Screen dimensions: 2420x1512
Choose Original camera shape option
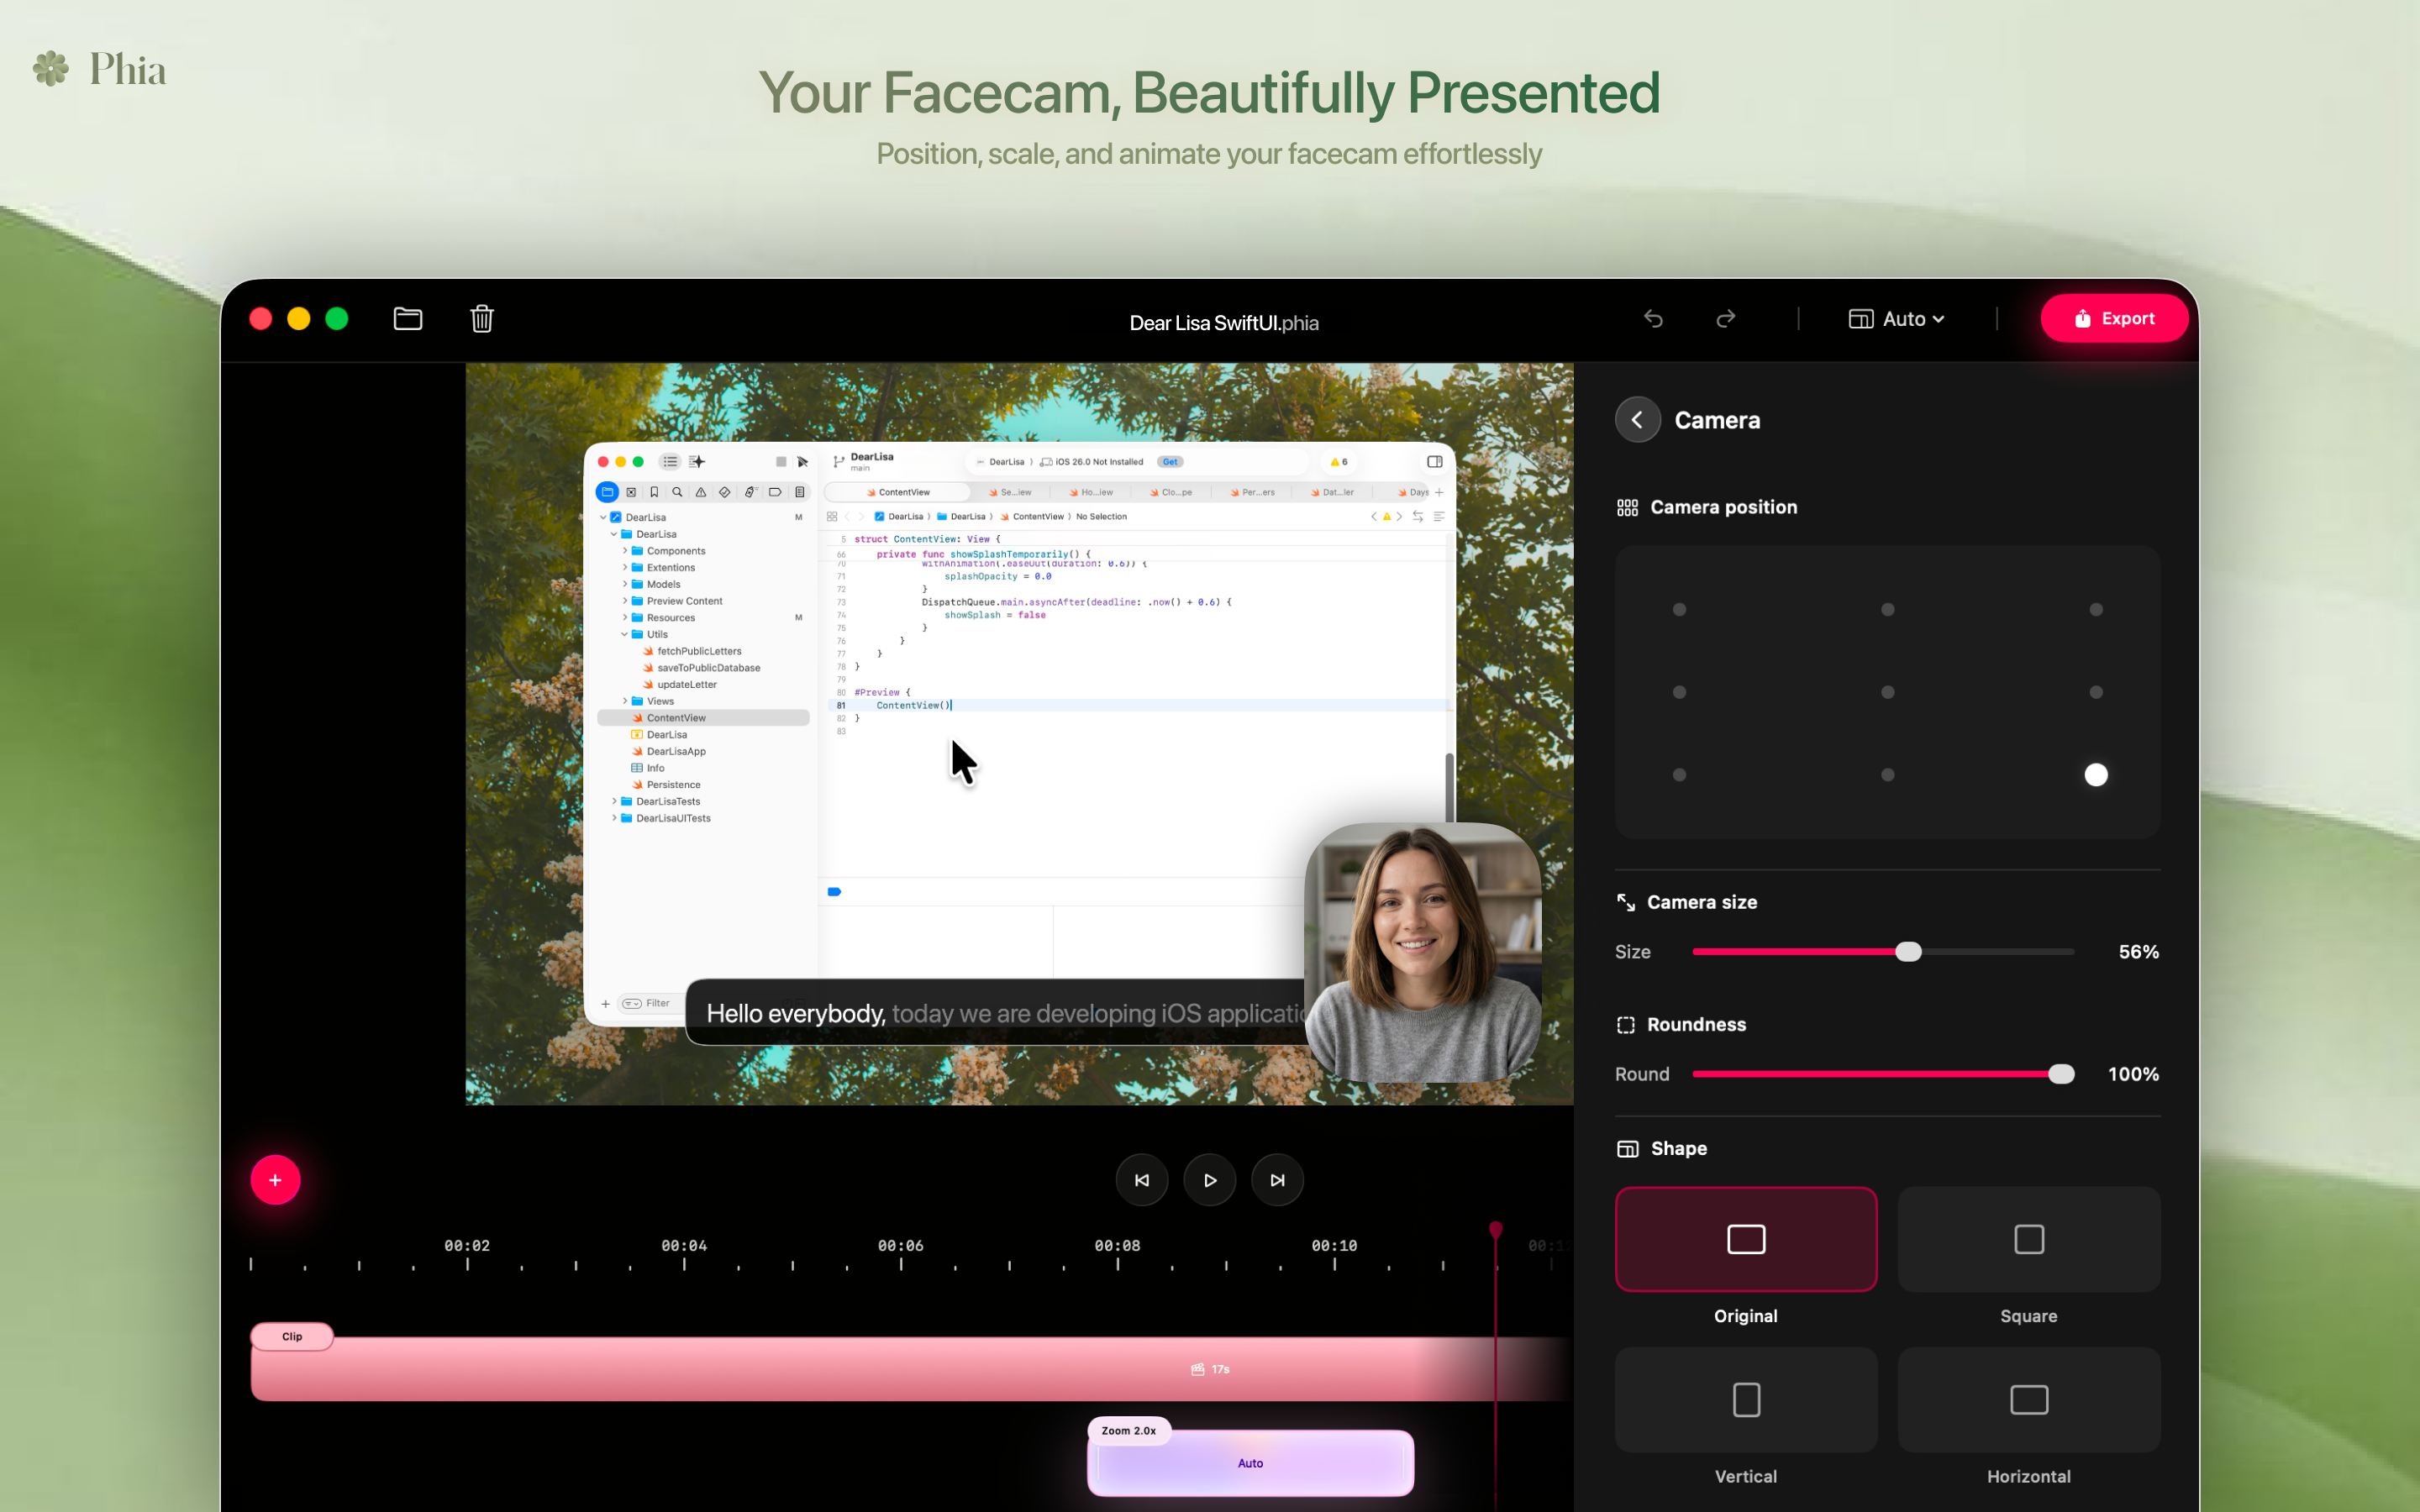(1745, 1240)
